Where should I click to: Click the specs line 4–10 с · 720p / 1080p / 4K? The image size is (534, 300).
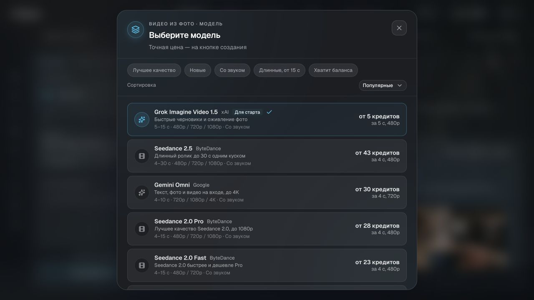click(x=199, y=200)
